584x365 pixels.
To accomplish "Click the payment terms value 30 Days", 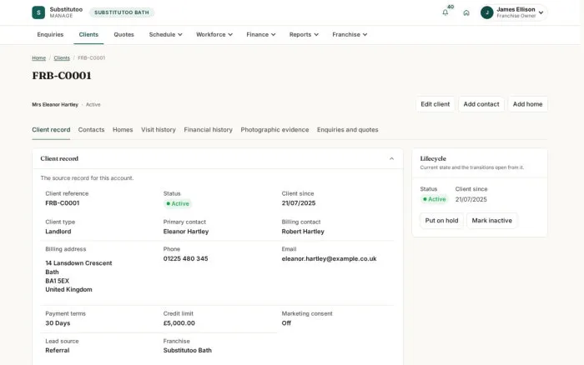I will tap(58, 323).
